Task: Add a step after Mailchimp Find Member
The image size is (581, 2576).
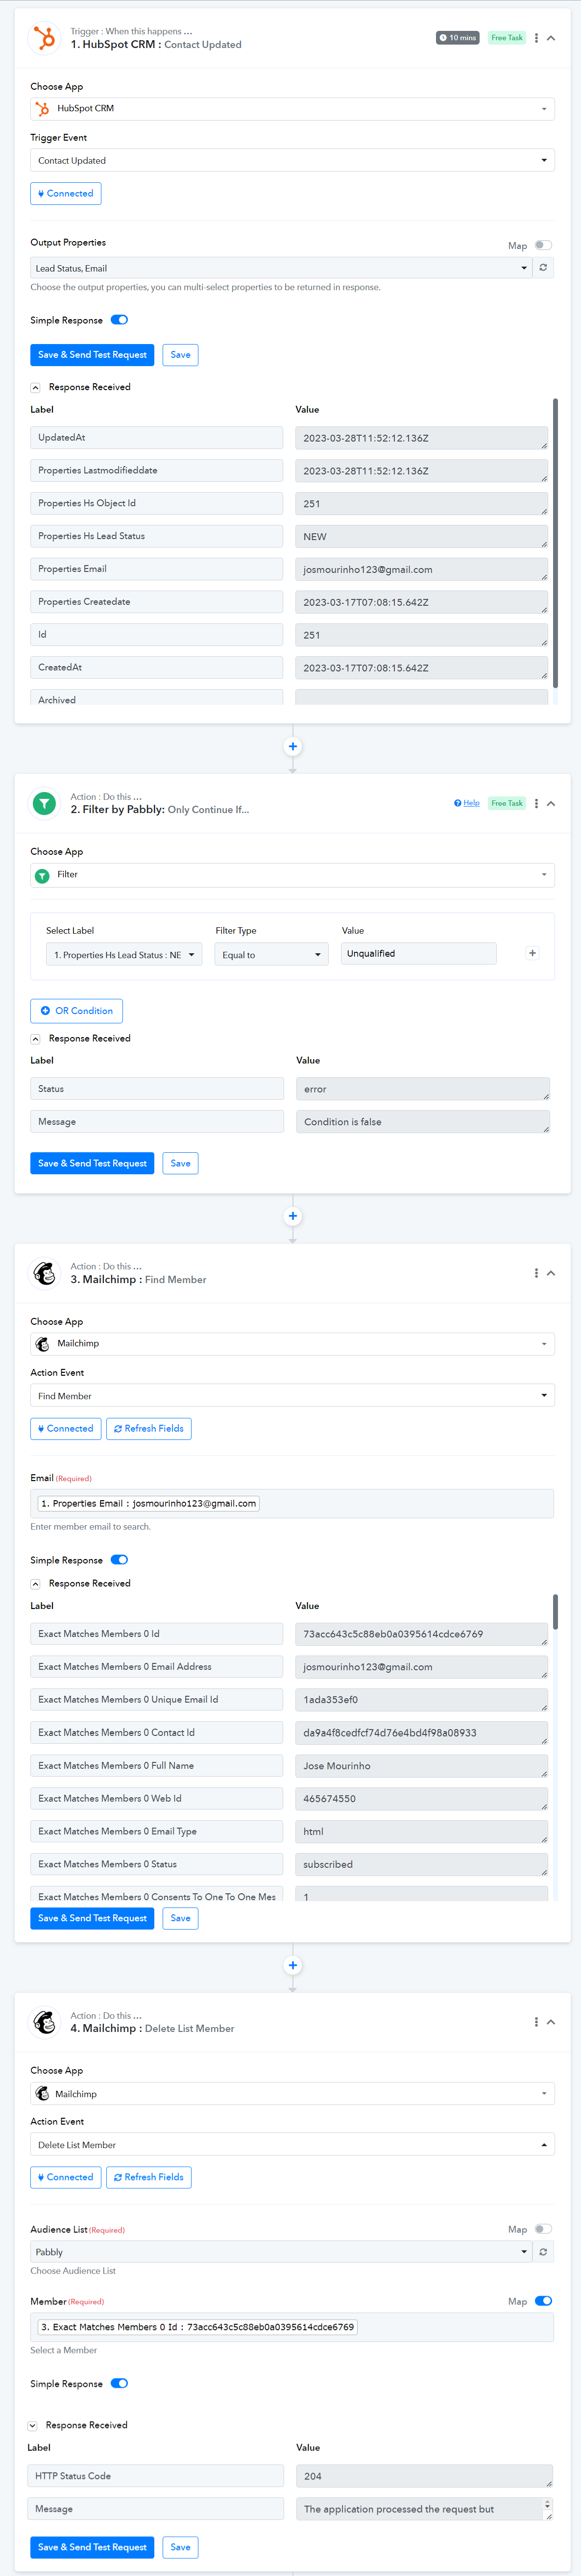Action: click(x=293, y=1966)
